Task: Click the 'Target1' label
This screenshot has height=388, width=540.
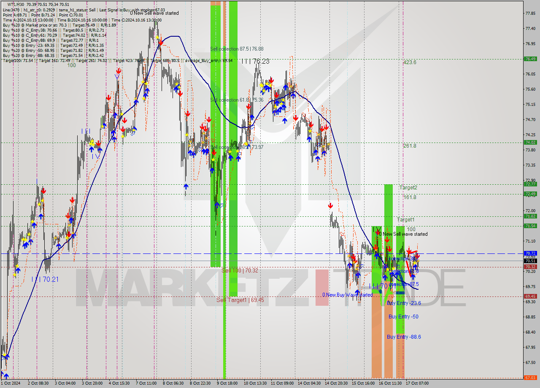Action: [405, 220]
